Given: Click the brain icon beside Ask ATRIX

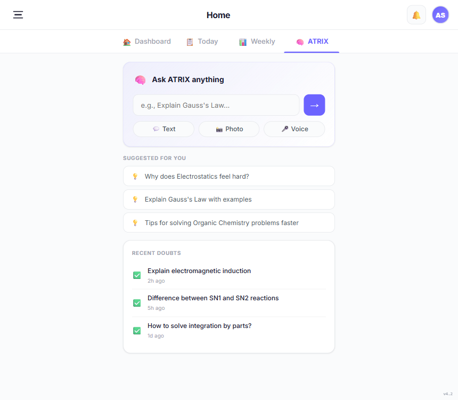Looking at the screenshot, I should click(140, 79).
